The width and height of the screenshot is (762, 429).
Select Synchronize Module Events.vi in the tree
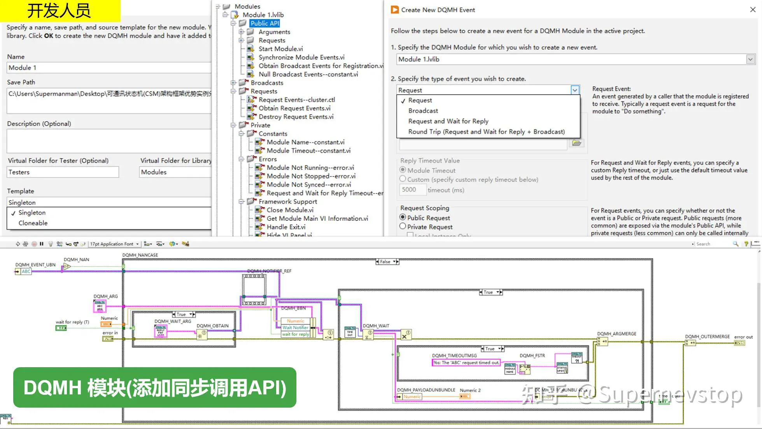(x=301, y=57)
